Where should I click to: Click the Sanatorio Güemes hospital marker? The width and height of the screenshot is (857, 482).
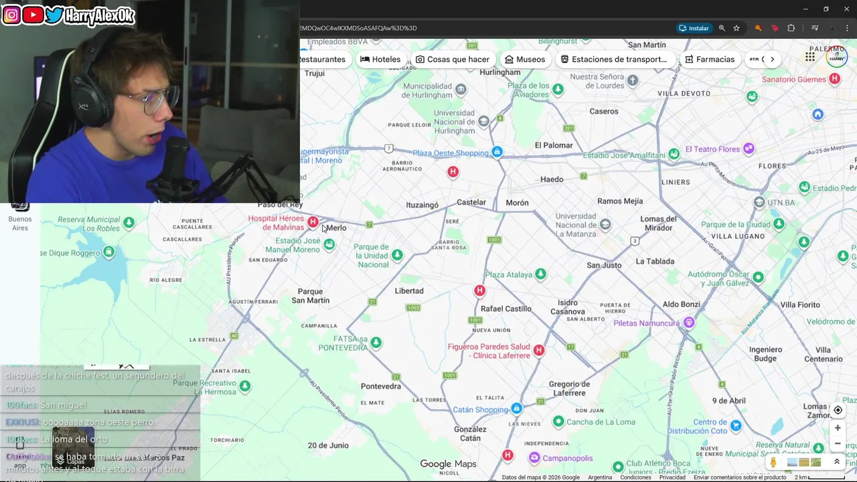click(x=834, y=78)
